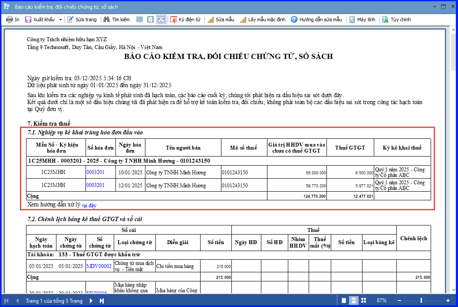This screenshot has height=307, width=458.
Task: Open the Sửa trang page editor
Action: click(82, 20)
